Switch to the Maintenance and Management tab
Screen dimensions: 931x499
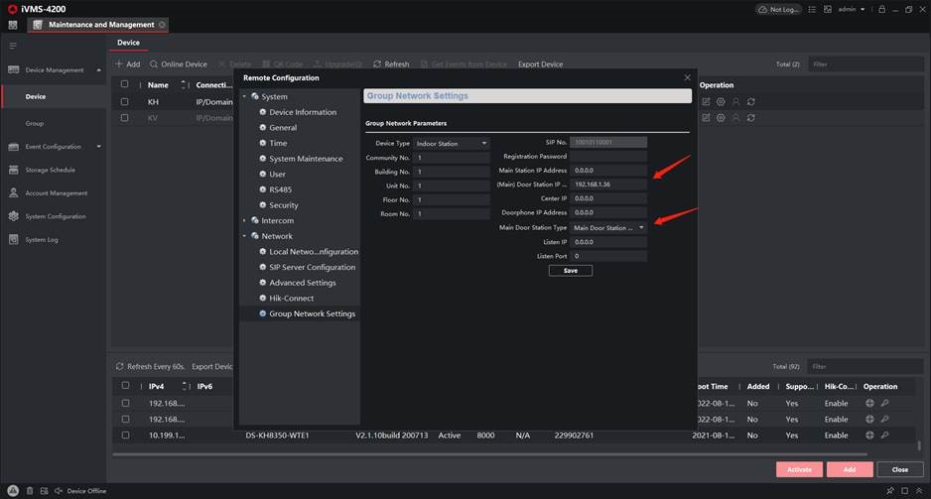coord(99,24)
